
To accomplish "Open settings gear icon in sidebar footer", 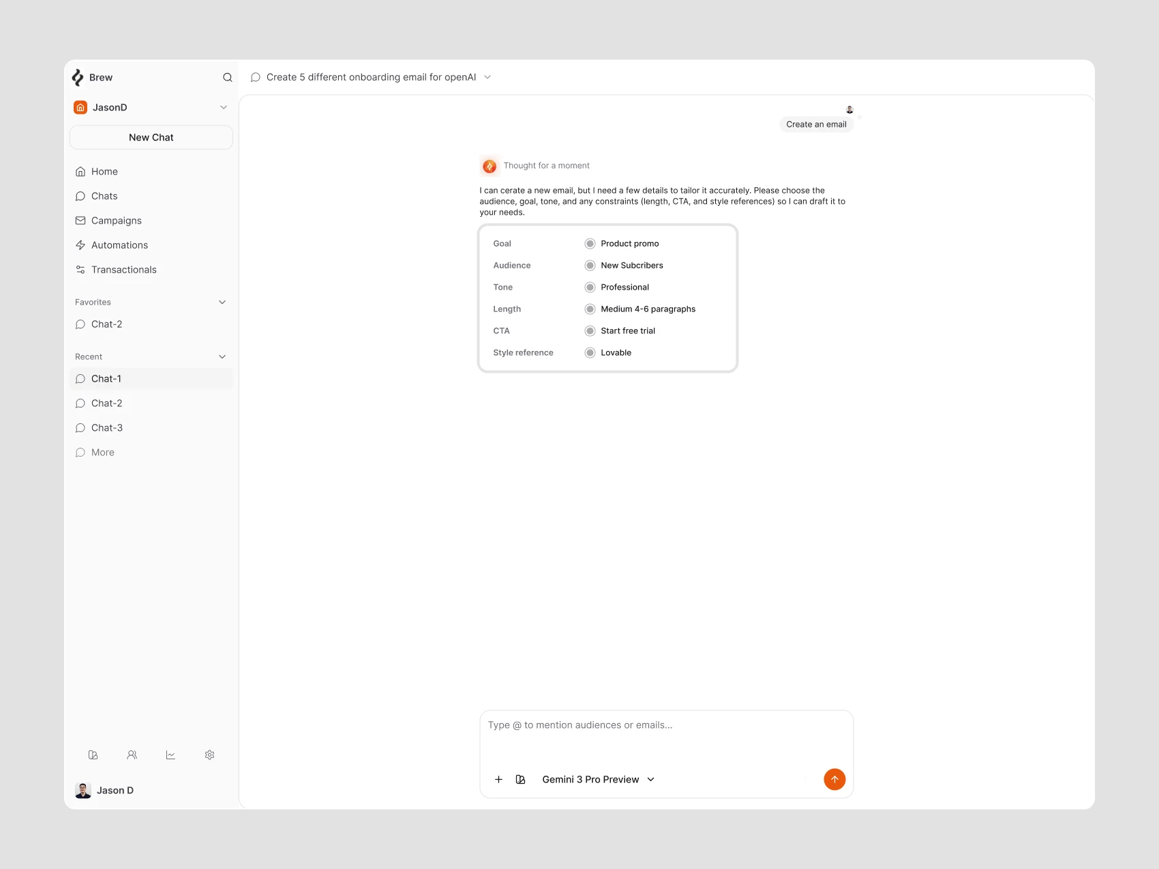I will [x=209, y=755].
